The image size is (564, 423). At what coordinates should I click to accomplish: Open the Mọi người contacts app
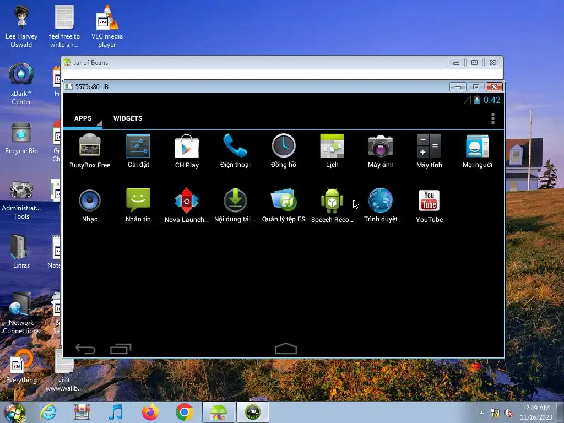(x=478, y=151)
